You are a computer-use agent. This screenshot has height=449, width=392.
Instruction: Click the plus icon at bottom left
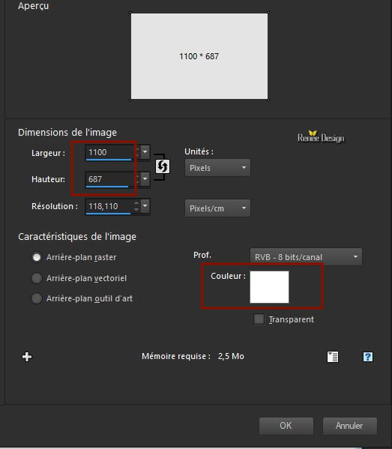[27, 357]
